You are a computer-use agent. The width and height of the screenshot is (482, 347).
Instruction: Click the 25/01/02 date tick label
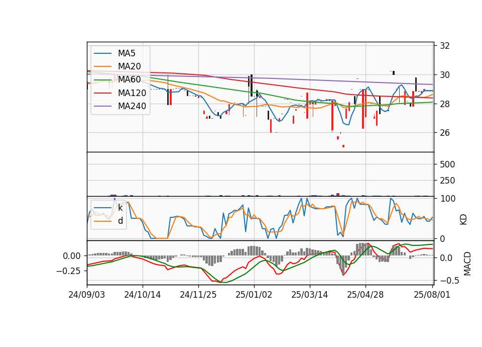(x=254, y=295)
